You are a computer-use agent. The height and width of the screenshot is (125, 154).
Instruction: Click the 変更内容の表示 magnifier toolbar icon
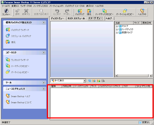41,12
